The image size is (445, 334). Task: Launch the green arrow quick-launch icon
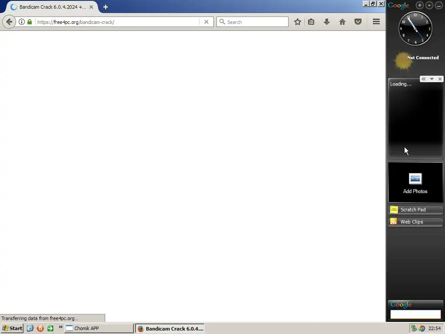point(50,328)
